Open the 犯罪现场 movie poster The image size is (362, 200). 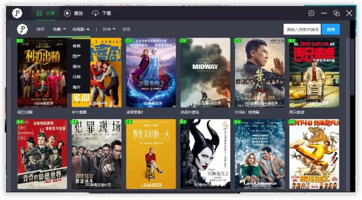coord(96,154)
